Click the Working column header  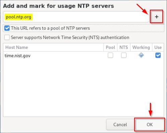point(141,47)
